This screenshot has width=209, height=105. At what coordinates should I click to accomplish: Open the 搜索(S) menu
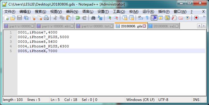coord(40,12)
